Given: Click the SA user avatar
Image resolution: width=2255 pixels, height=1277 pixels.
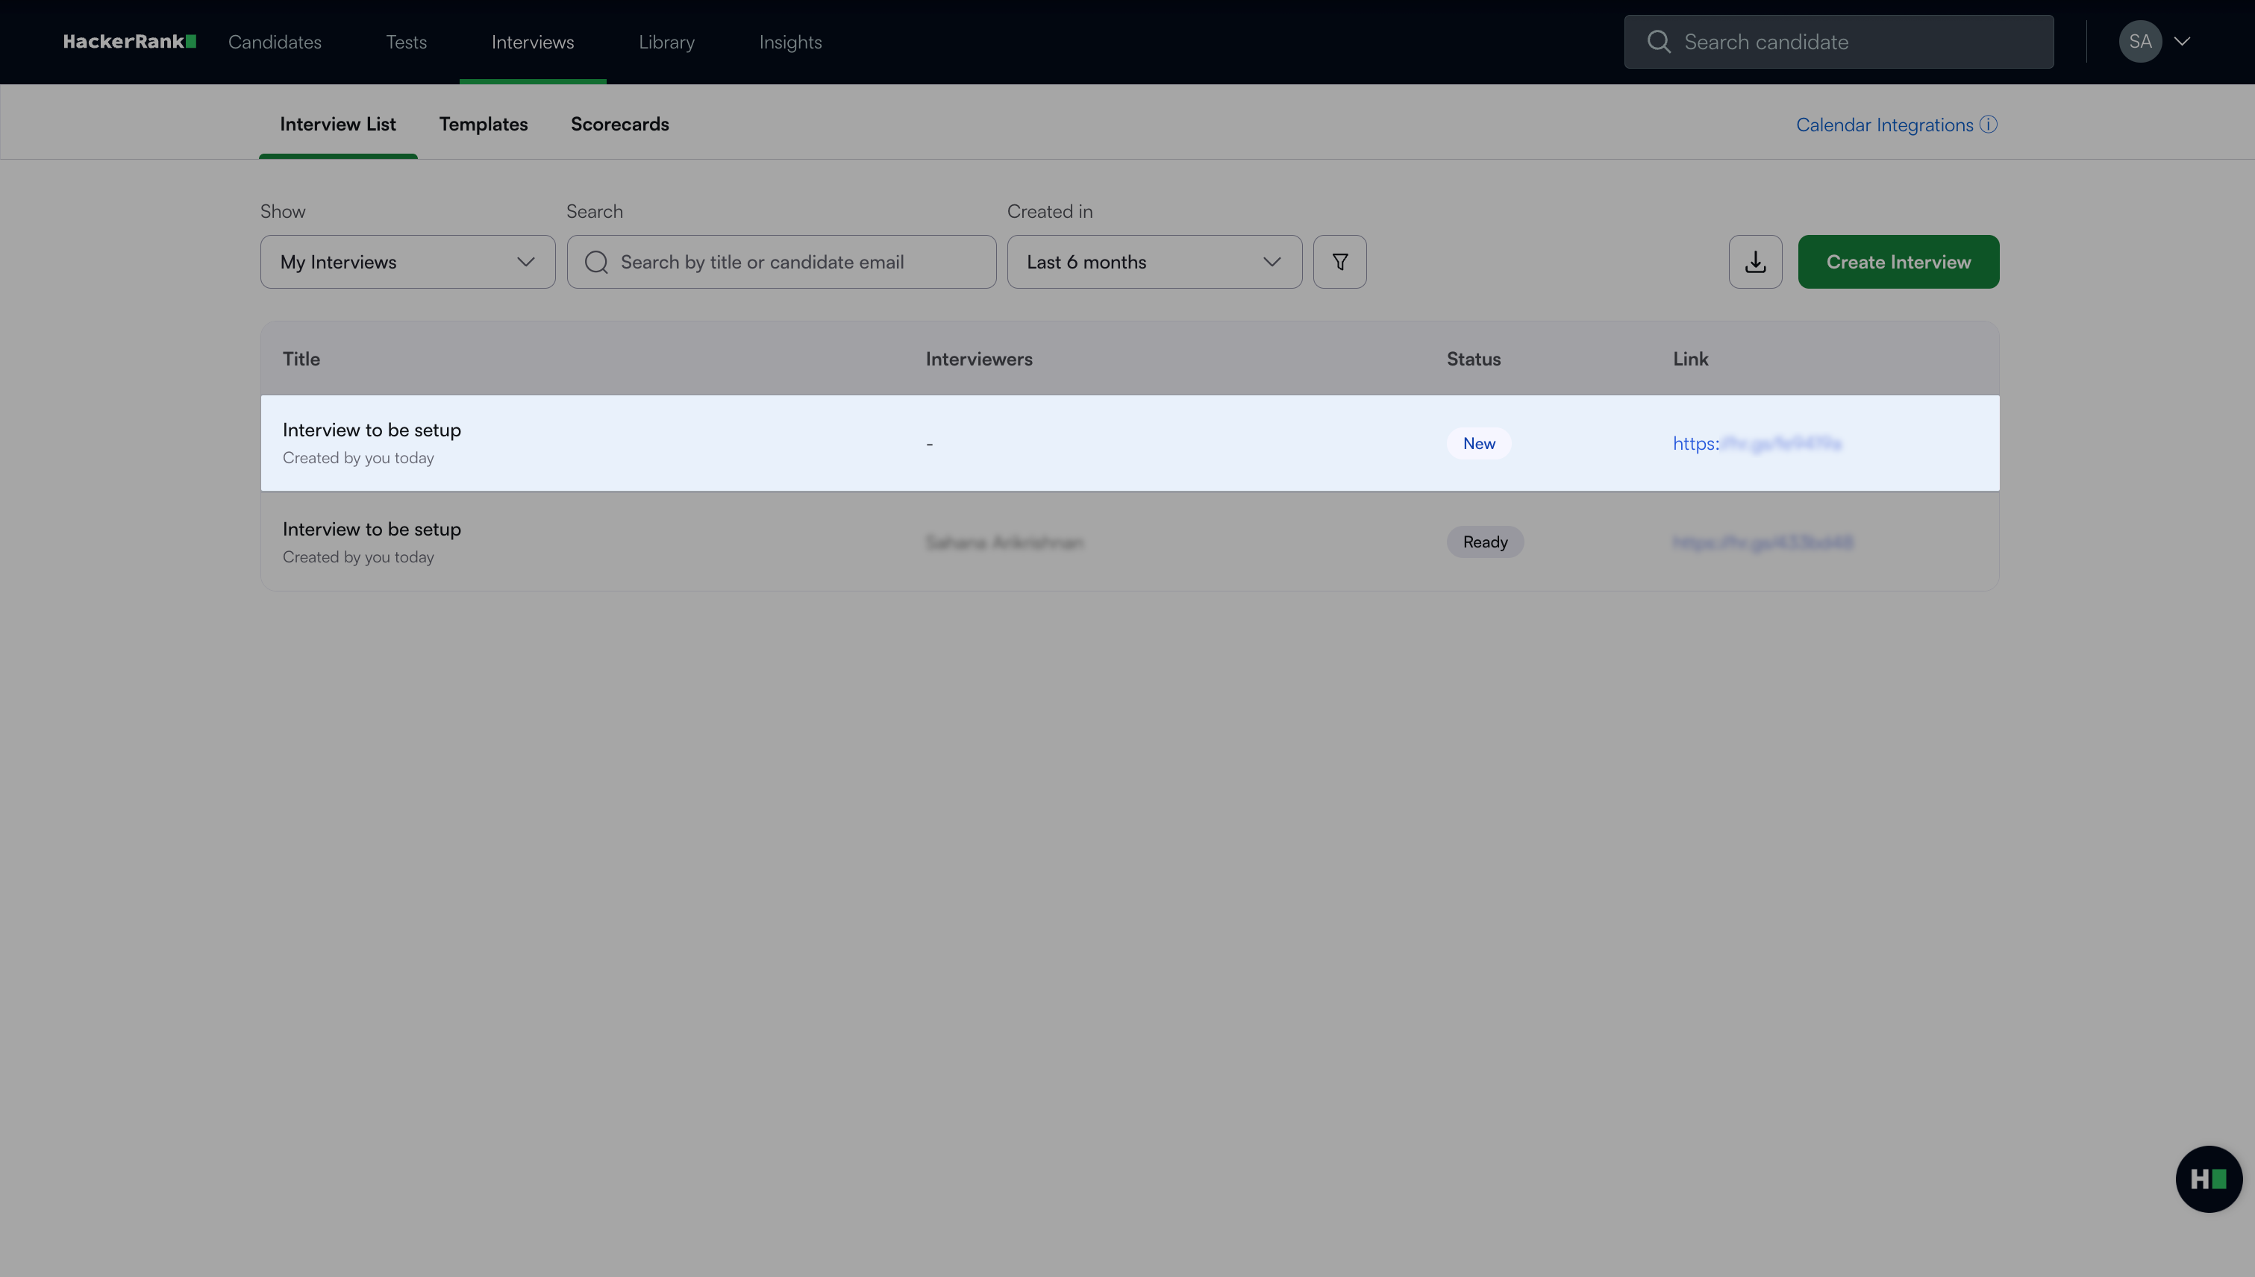Looking at the screenshot, I should (2139, 41).
